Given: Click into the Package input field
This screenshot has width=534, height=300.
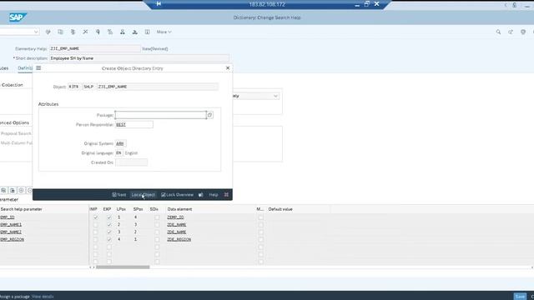Looking at the screenshot, I should tap(160, 115).
